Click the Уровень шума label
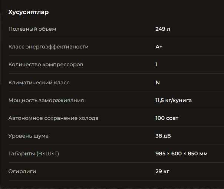The width and height of the screenshot is (224, 189). 29,136
